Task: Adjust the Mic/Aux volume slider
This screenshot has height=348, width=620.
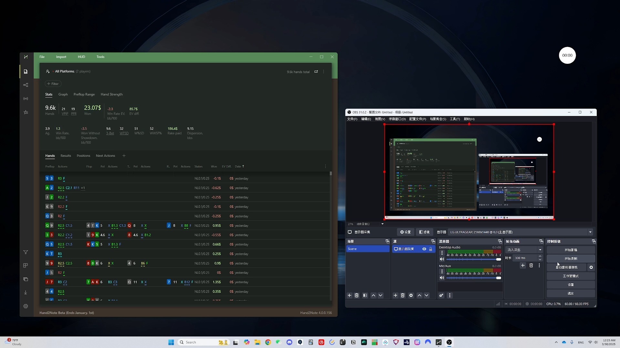Action: [x=473, y=278]
